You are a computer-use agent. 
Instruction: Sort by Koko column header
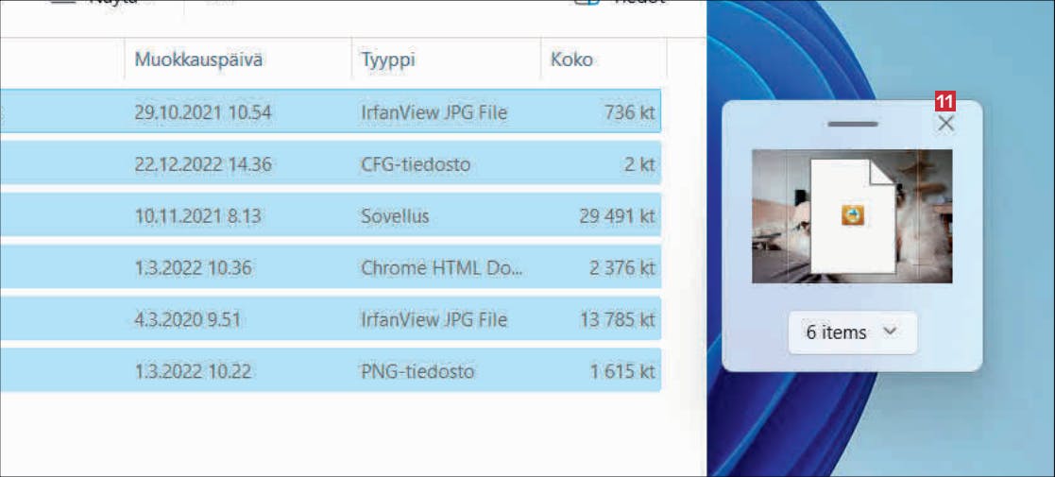click(x=571, y=60)
